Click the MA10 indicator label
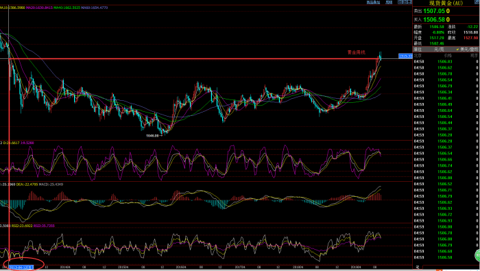This screenshot has height=271, width=480. 12,8
